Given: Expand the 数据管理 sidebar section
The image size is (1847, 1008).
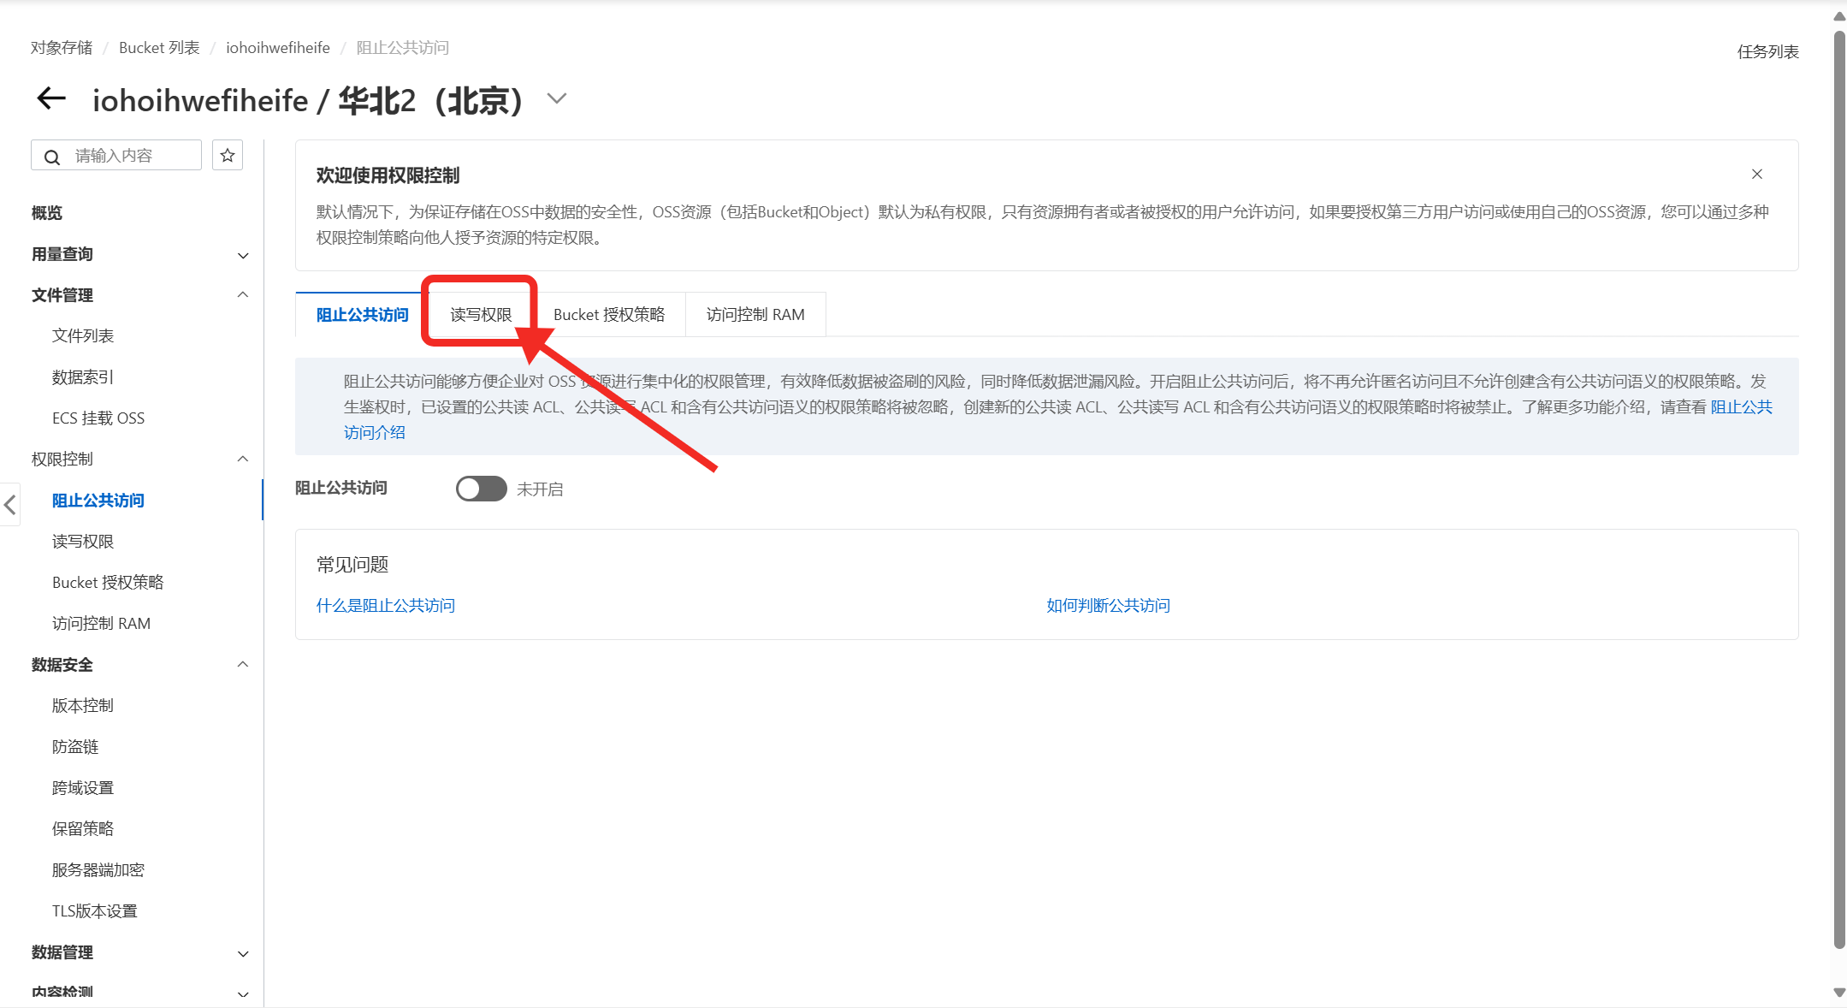Looking at the screenshot, I should (x=243, y=953).
